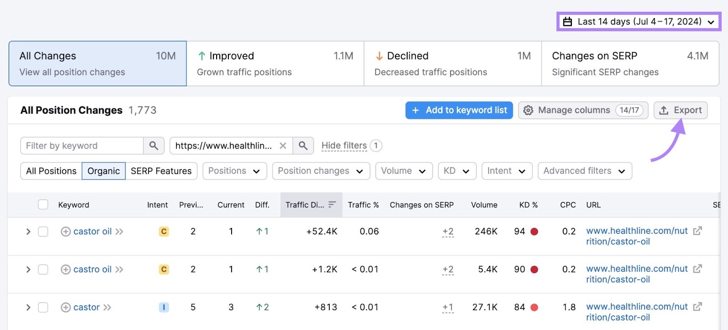The width and height of the screenshot is (728, 330).
Task: Check the select-all checkbox in table header
Action: pos(43,205)
